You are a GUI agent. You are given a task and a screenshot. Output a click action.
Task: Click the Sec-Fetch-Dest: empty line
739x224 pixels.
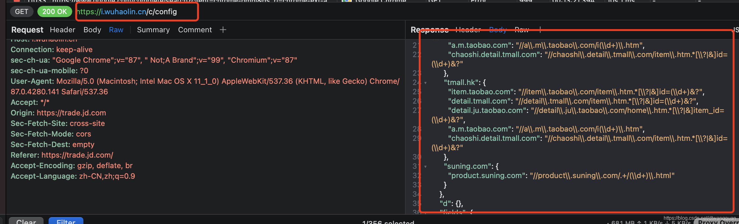click(52, 145)
